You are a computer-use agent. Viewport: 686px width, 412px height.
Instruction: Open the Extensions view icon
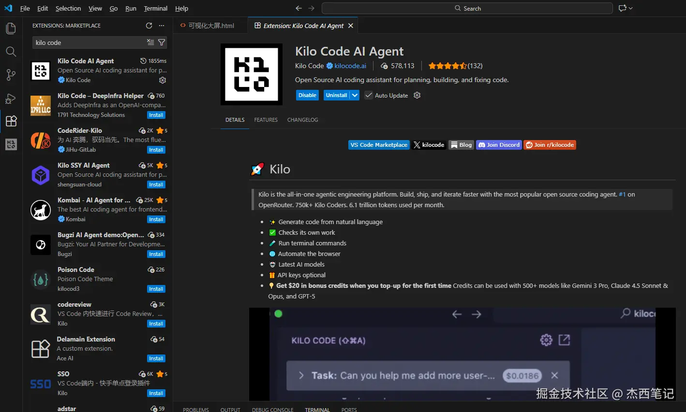click(11, 121)
